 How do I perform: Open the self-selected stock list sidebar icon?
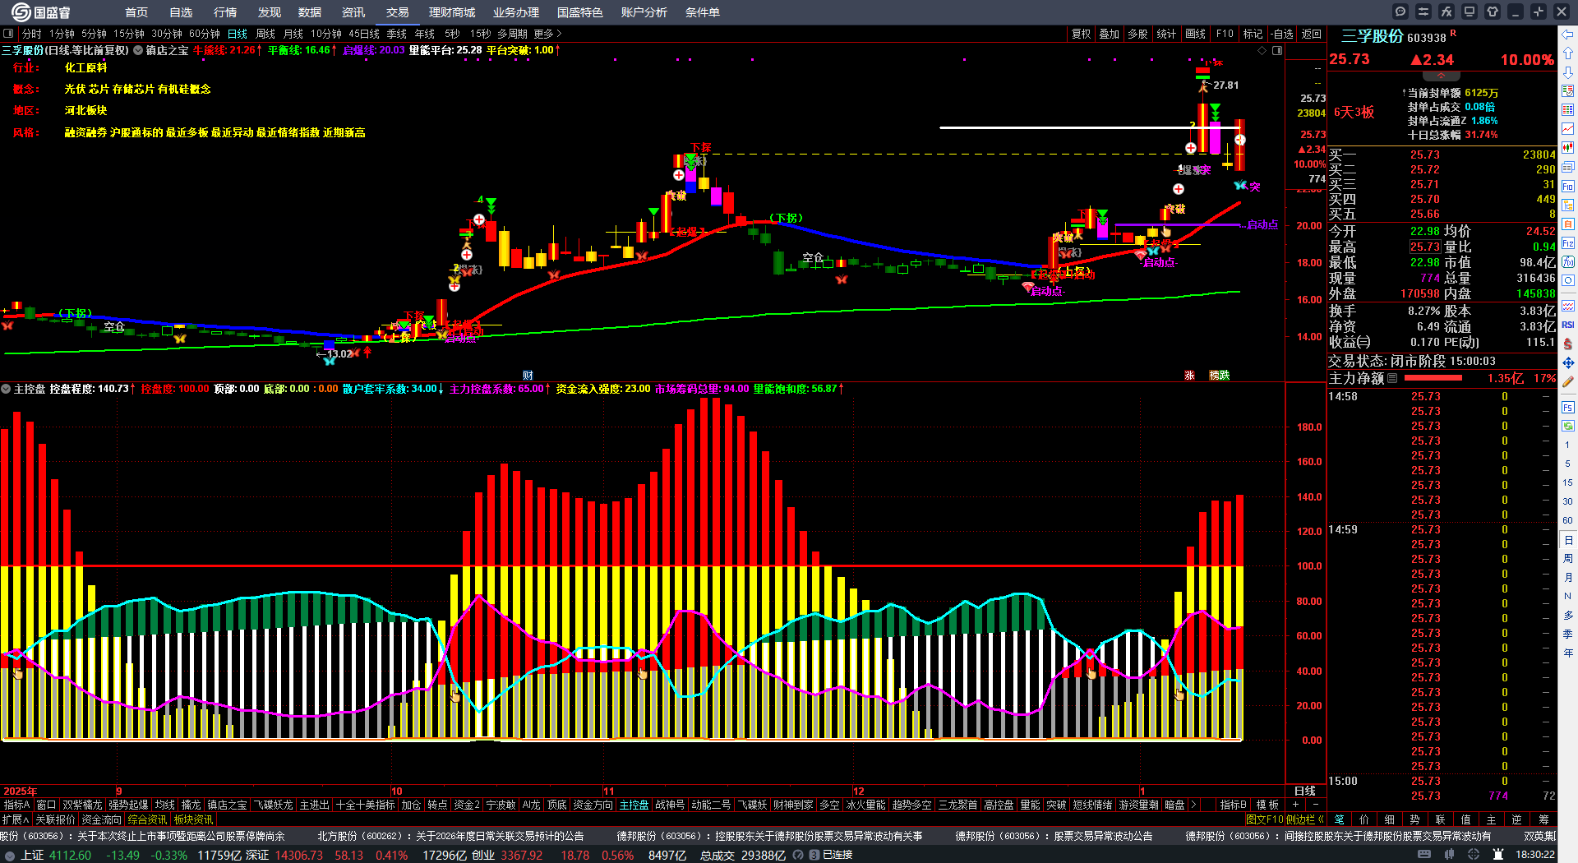1568,92
